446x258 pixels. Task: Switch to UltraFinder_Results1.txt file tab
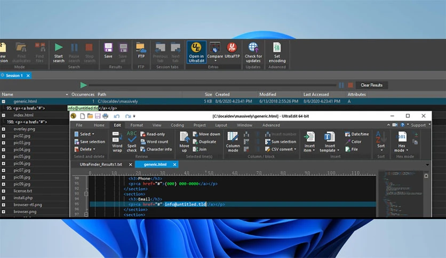coord(101,165)
